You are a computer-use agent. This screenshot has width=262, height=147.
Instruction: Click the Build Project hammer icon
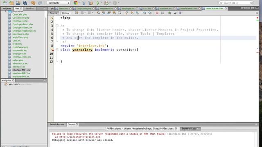[x=84, y=3]
